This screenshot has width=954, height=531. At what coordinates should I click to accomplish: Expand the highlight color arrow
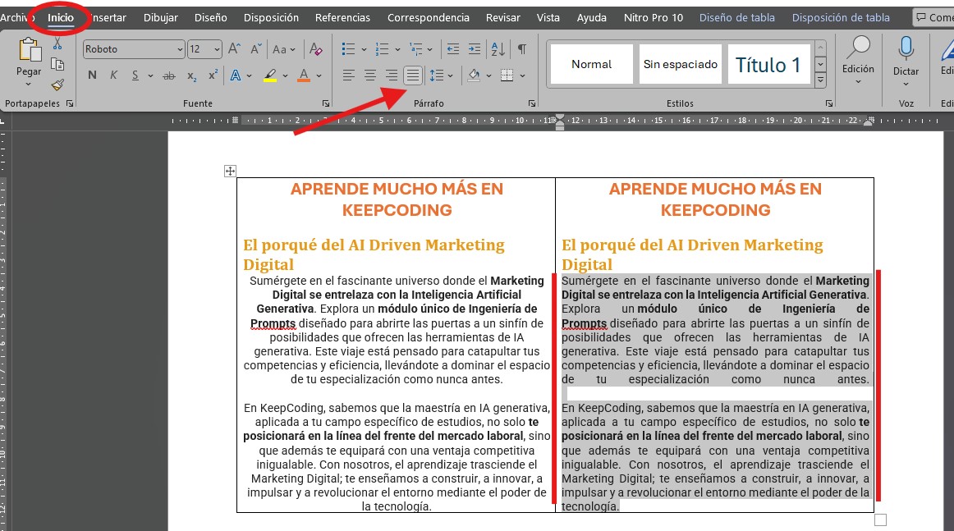[x=285, y=76]
